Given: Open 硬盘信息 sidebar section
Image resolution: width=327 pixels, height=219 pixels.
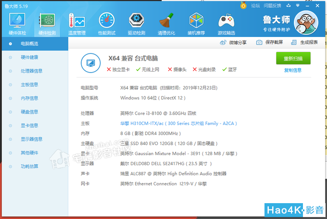Looking at the screenshot, I should (35, 112).
